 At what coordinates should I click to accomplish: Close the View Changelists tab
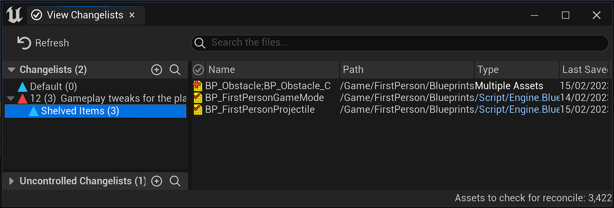click(132, 15)
